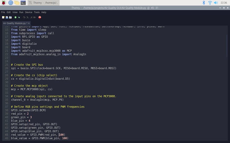The height and width of the screenshot is (143, 230).
Task: Open the Help menu
Action: click(44, 12)
